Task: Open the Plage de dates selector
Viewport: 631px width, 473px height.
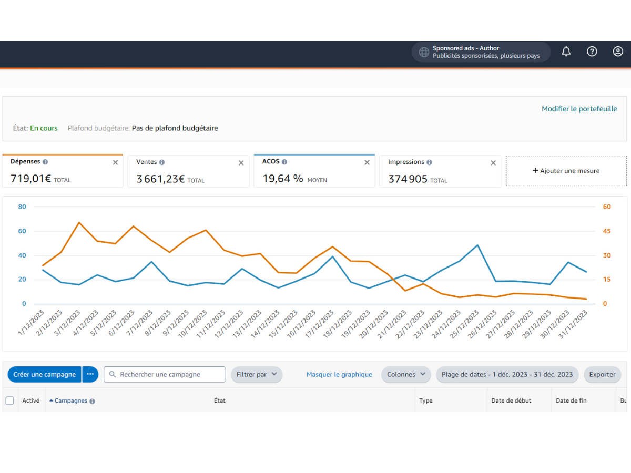Action: [507, 374]
